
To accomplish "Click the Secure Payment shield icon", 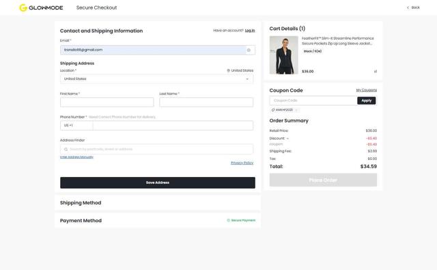I will (x=229, y=220).
